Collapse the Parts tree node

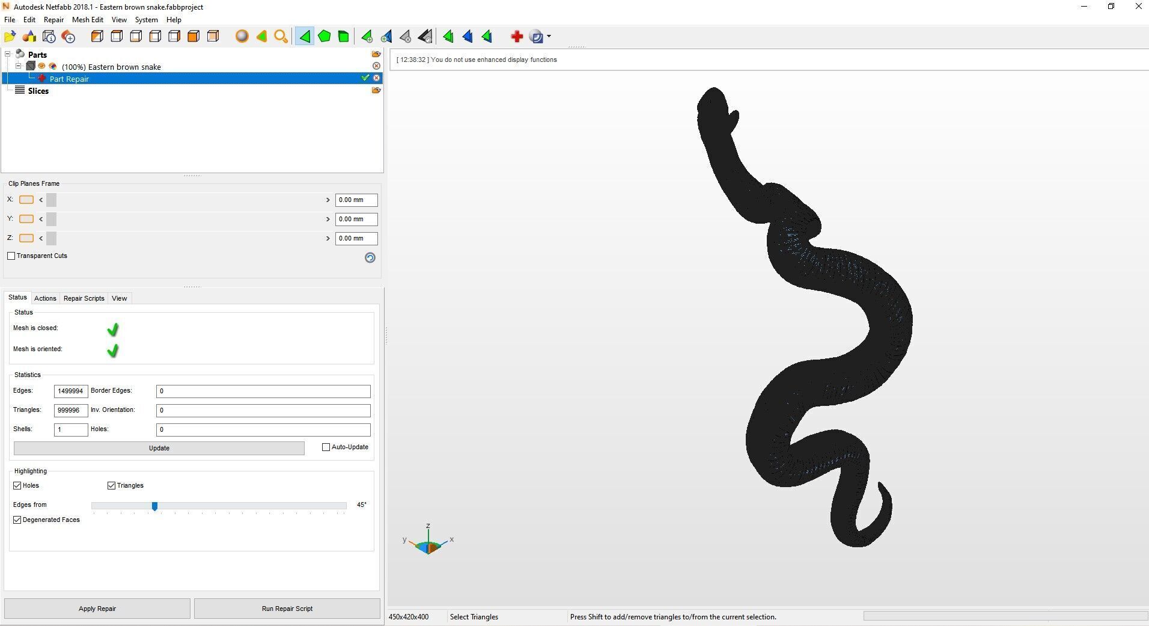[x=8, y=54]
